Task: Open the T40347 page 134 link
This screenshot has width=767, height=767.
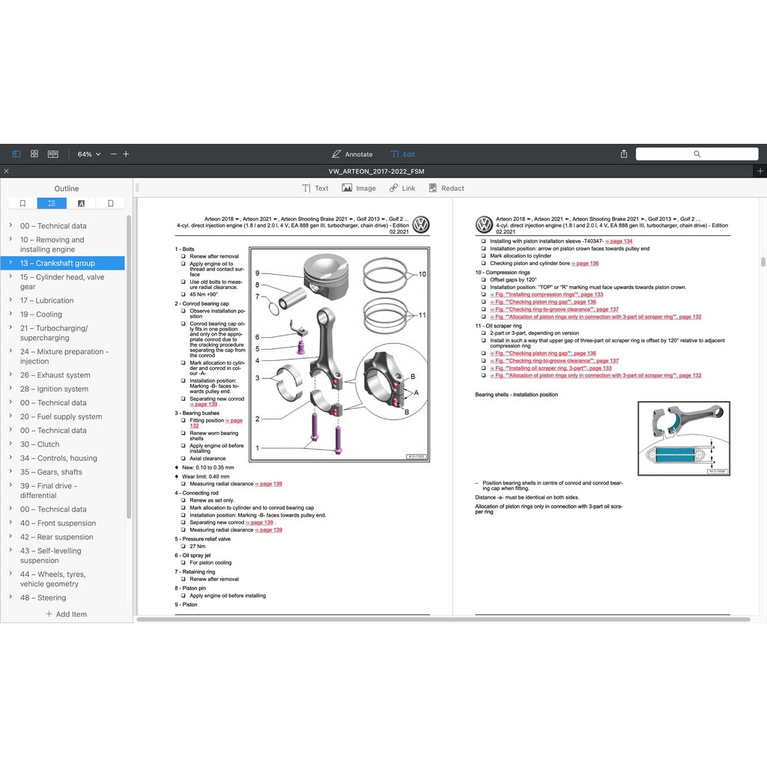Action: click(618, 241)
